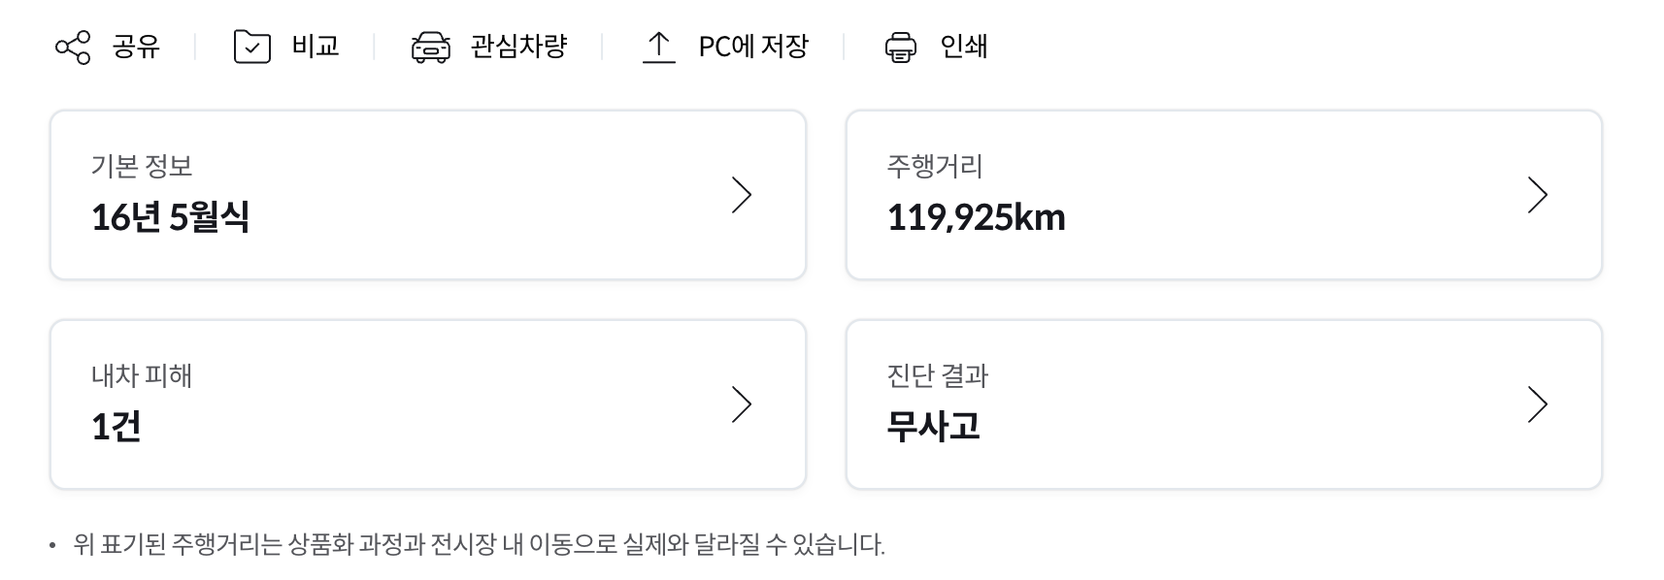Click the 내차 피해 card heading
This screenshot has width=1664, height=580.
coord(142,375)
